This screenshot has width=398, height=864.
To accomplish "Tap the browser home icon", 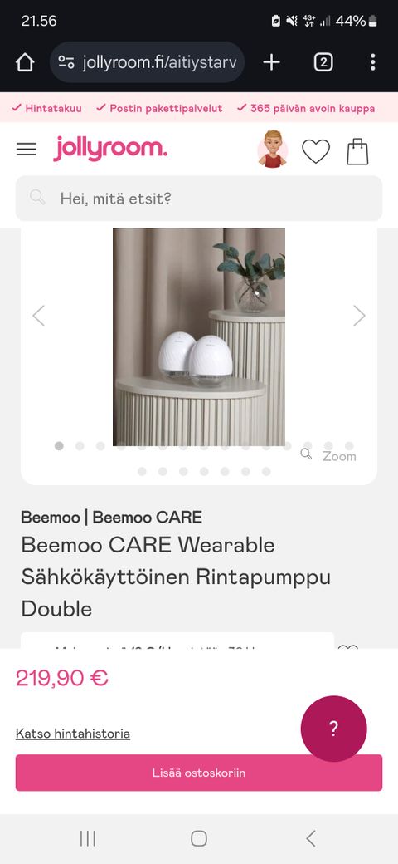I will pyautogui.click(x=25, y=63).
